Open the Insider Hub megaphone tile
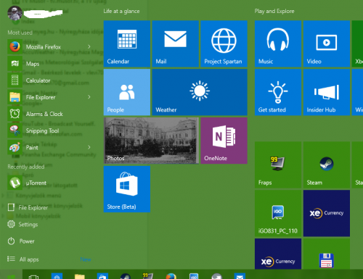This screenshot has width=363, height=279. tap(327, 92)
